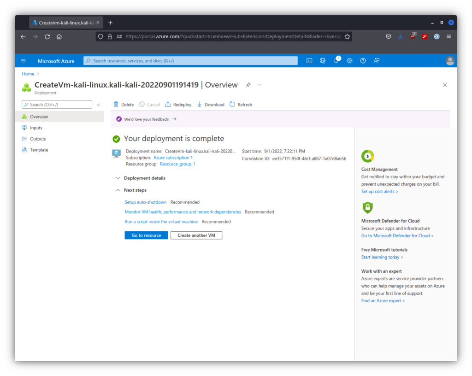
Task: Select Template in the left menu
Action: (x=39, y=150)
